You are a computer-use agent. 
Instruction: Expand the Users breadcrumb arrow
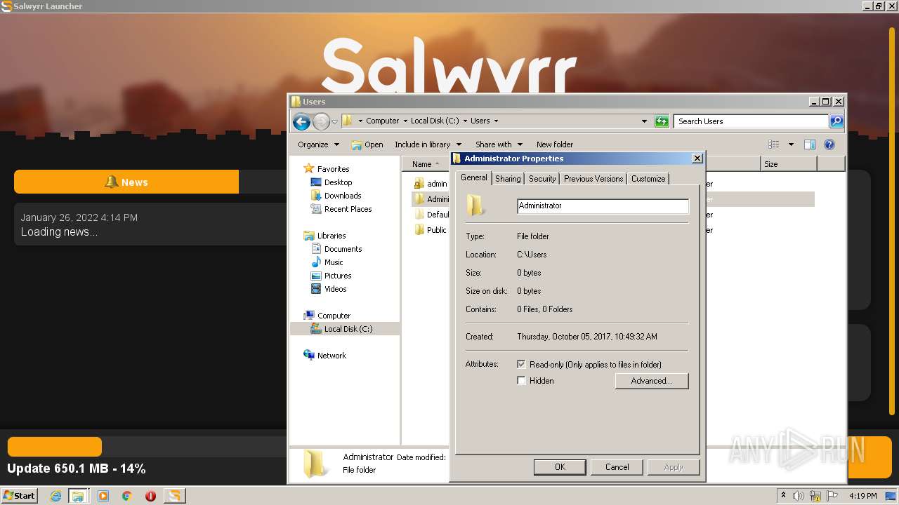click(496, 121)
